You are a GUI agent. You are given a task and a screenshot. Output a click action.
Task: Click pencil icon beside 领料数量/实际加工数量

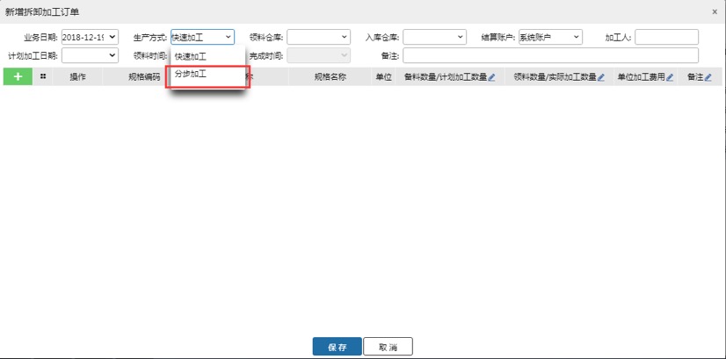(x=601, y=77)
